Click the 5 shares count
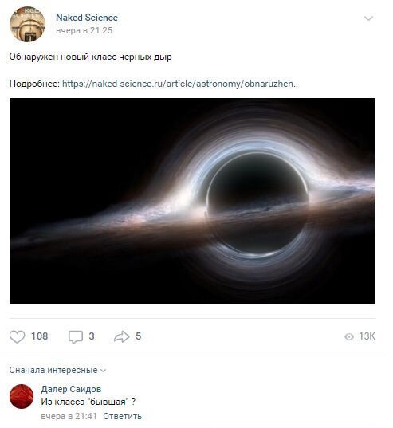 click(x=139, y=336)
